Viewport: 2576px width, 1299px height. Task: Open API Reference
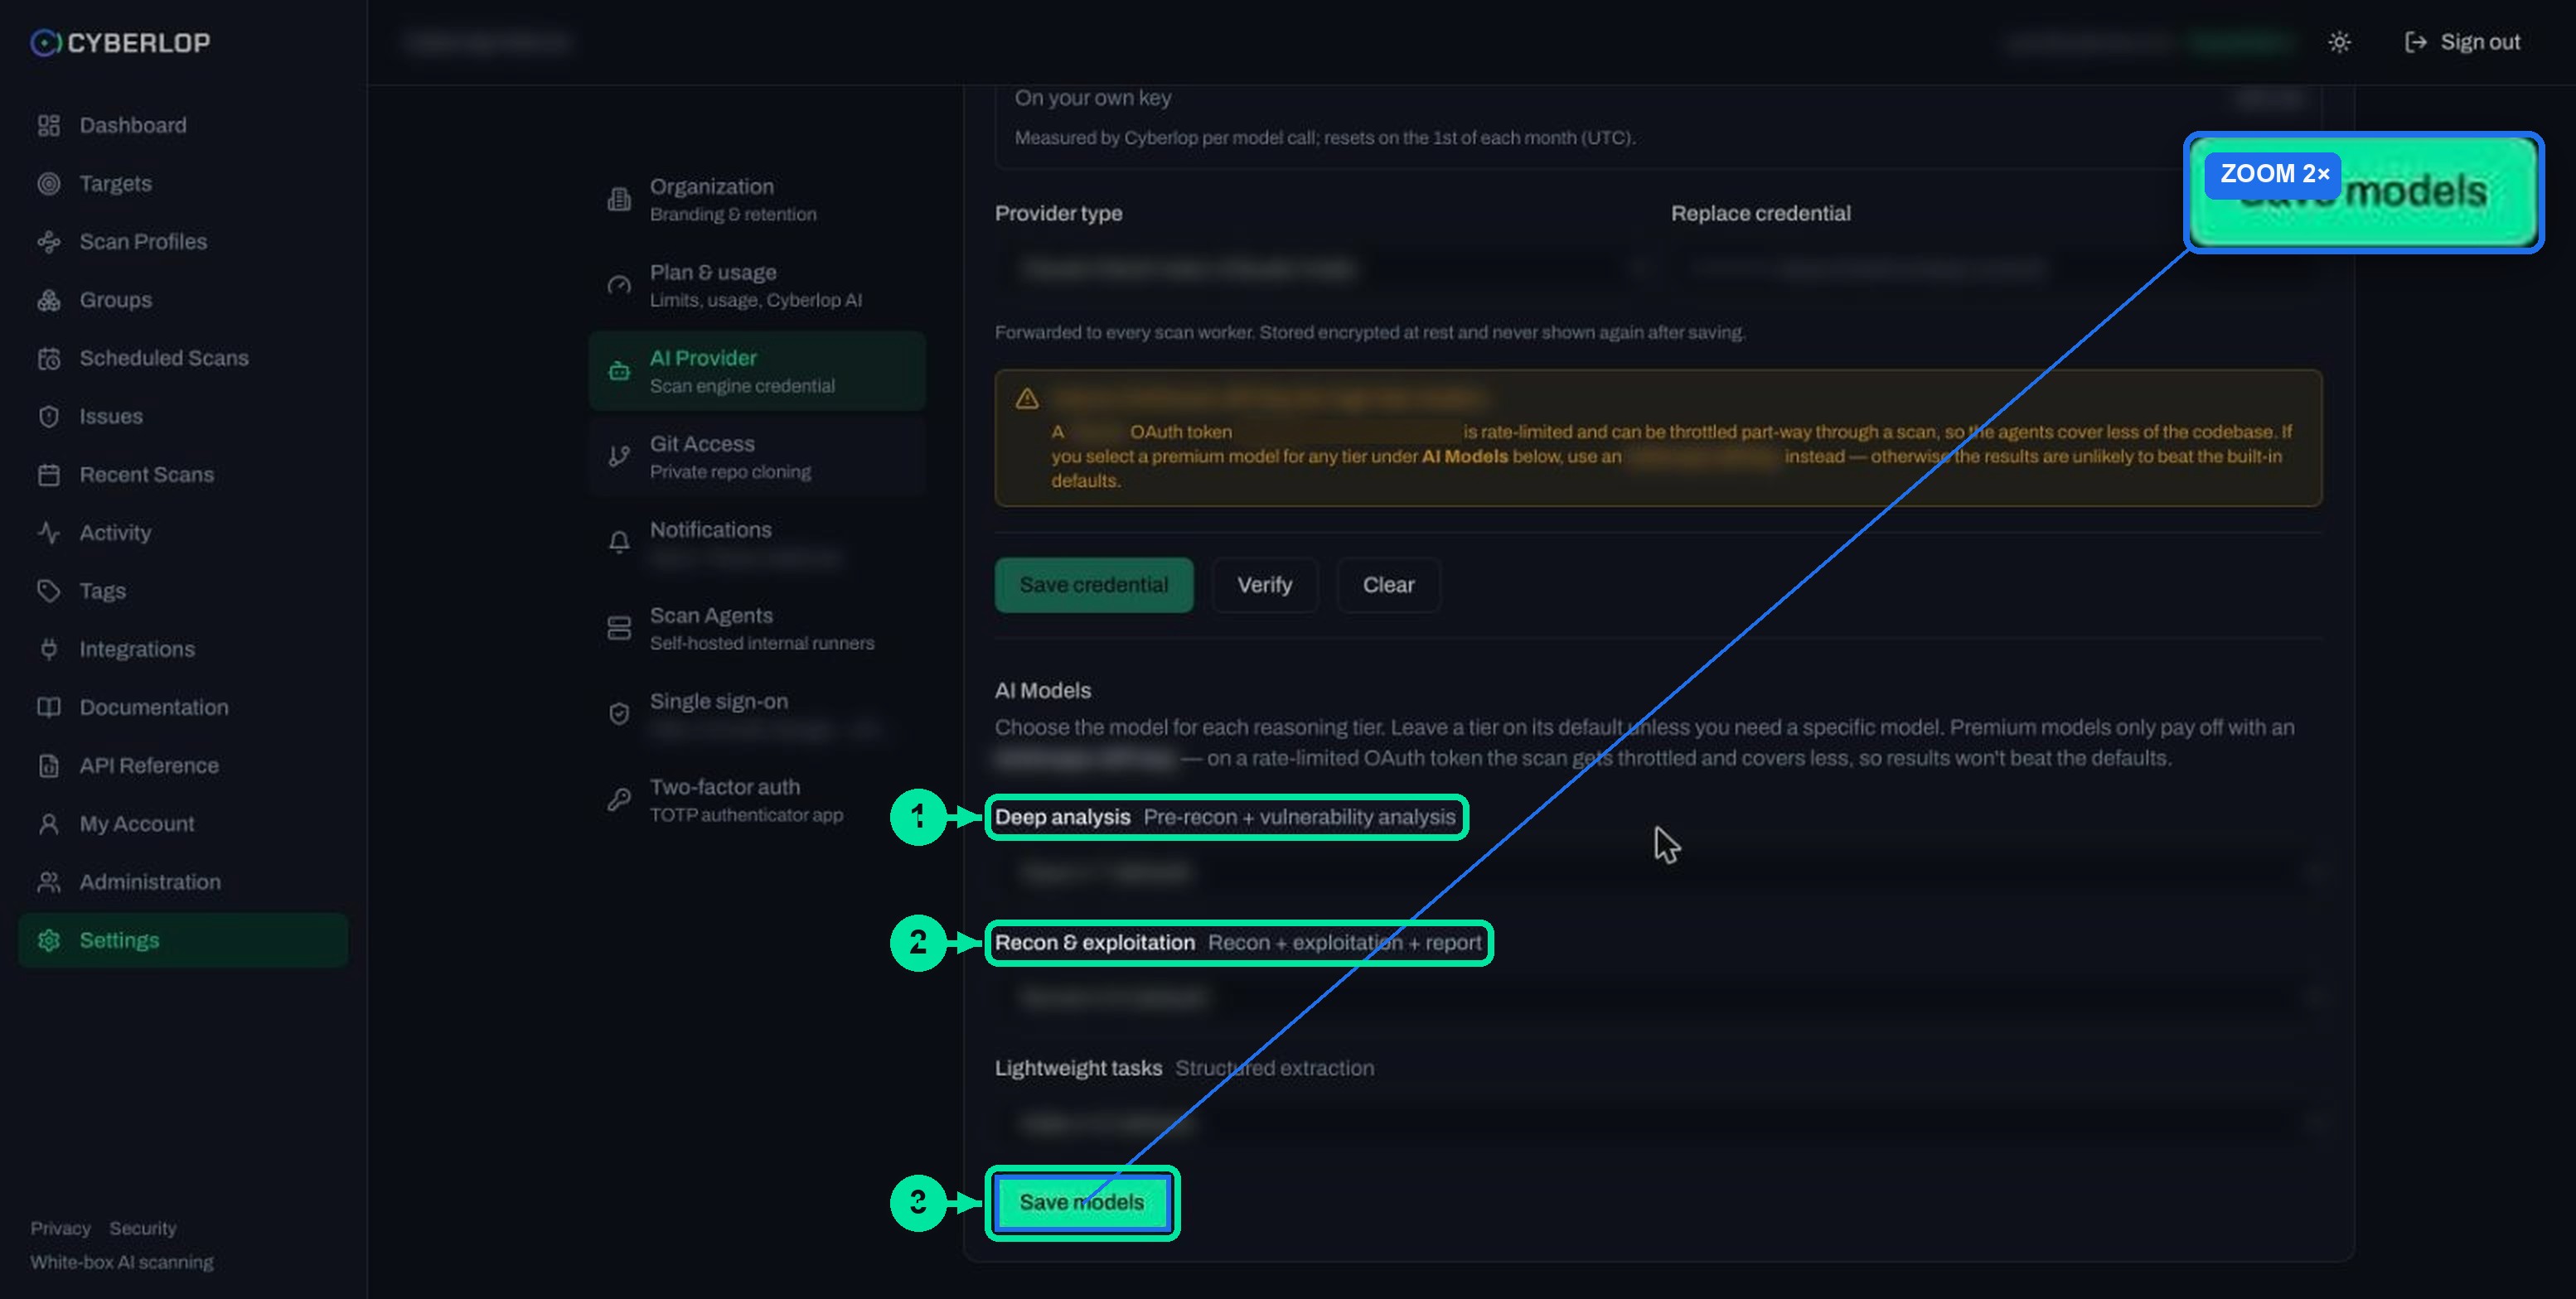tap(183, 765)
